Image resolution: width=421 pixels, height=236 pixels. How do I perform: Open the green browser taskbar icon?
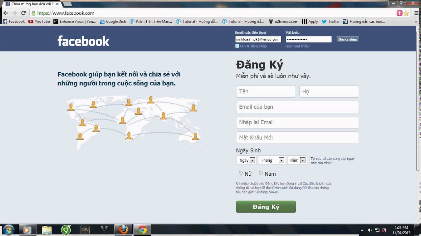point(66,230)
